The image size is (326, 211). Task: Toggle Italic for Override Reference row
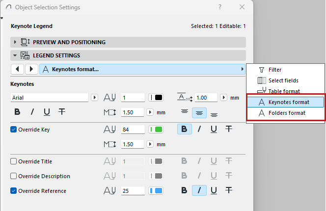point(199,190)
